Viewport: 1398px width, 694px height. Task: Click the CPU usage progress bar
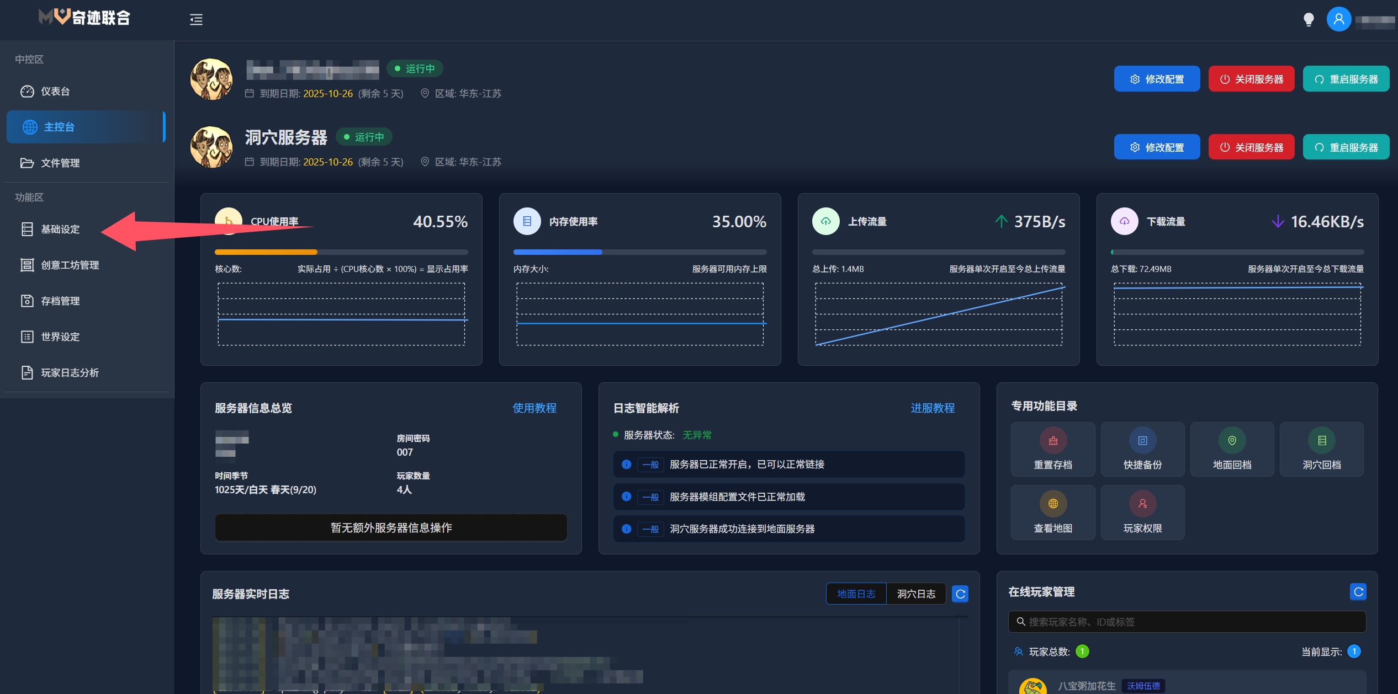[341, 252]
